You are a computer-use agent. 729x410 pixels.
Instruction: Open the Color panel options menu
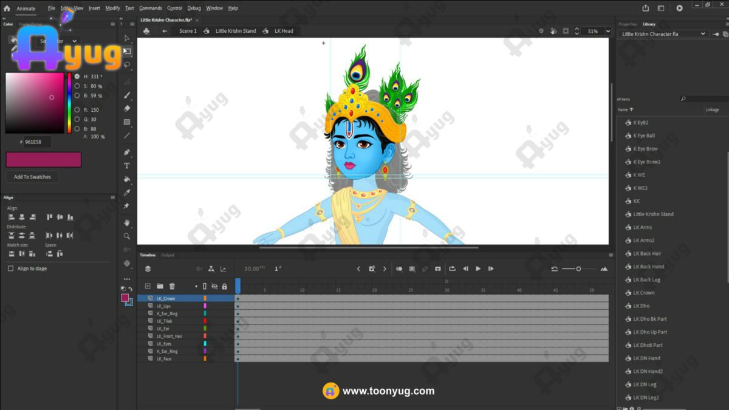(112, 24)
